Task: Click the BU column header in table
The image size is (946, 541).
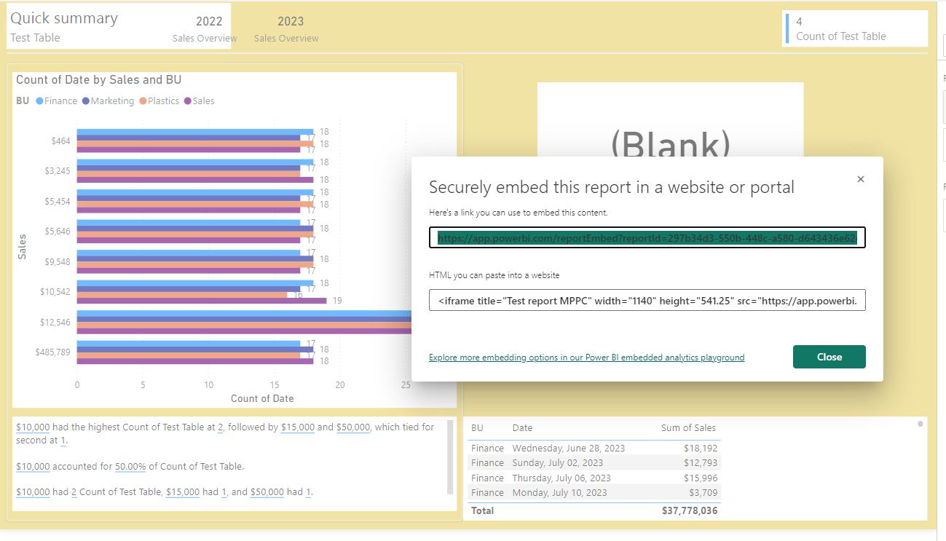Action: 477,428
